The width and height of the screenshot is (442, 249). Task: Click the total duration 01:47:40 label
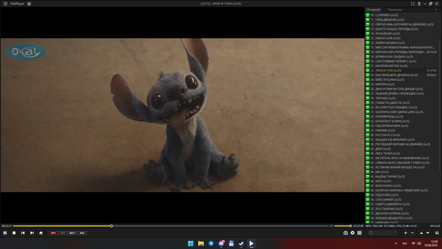(358, 226)
